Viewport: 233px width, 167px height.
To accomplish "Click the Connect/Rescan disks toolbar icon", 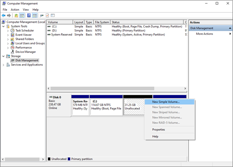I will pyautogui.click(x=42, y=15).
